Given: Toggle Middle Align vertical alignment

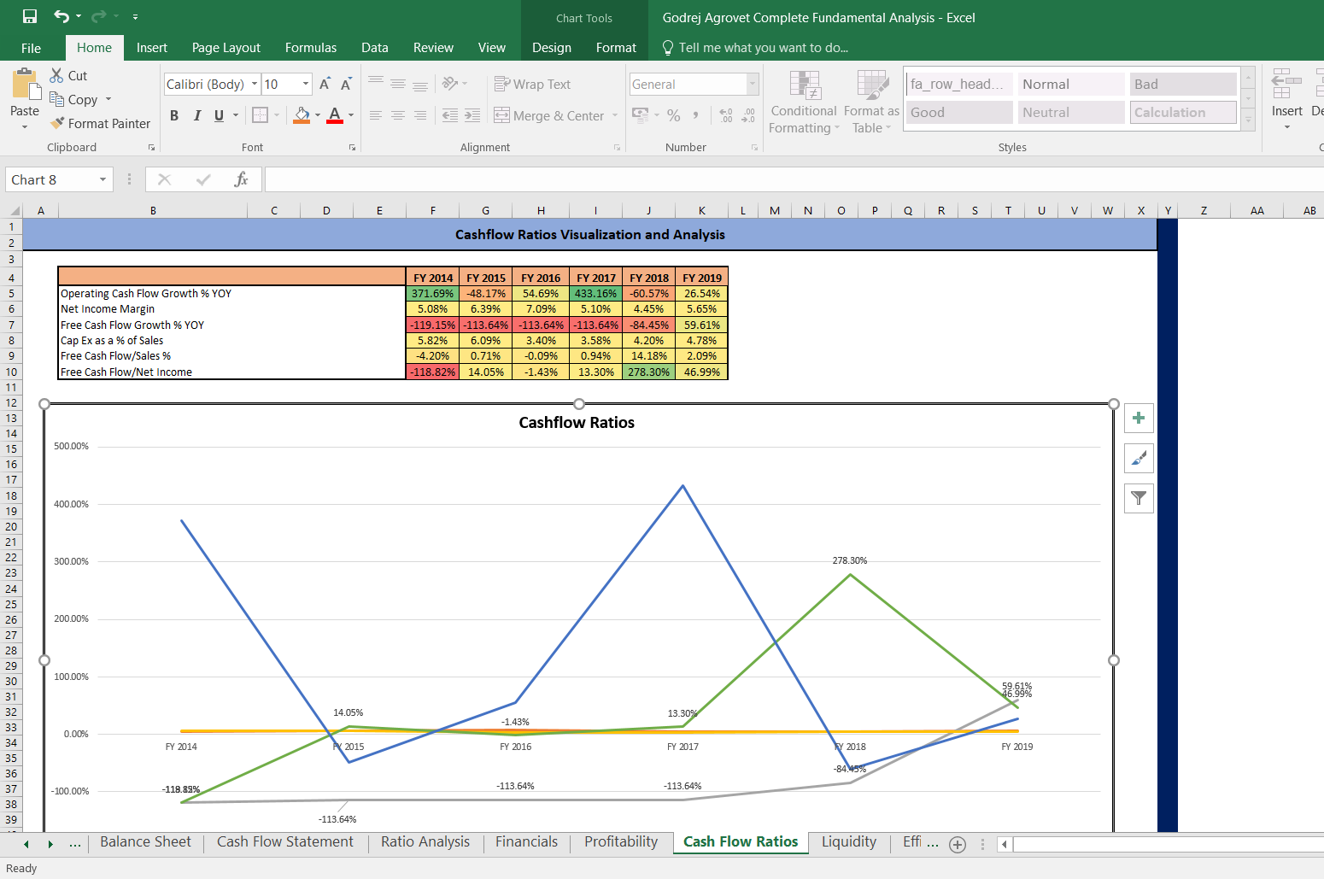Looking at the screenshot, I should pos(398,84).
